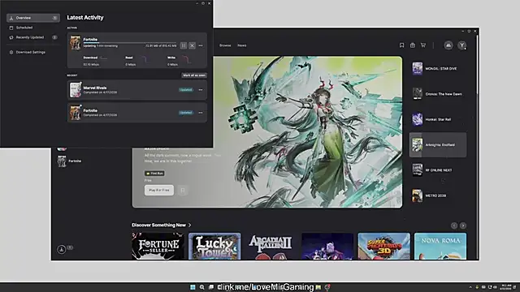Select MONGIL: STAR DIVE in featured list
The image size is (520, 292).
point(438,68)
